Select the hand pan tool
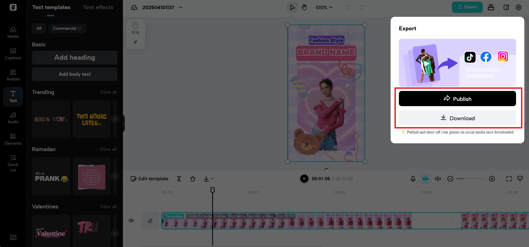Image resolution: width=529 pixels, height=247 pixels. (304, 7)
